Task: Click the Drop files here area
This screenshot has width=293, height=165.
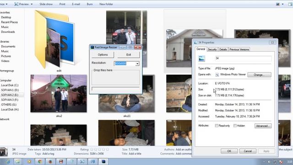Action: click(x=115, y=77)
